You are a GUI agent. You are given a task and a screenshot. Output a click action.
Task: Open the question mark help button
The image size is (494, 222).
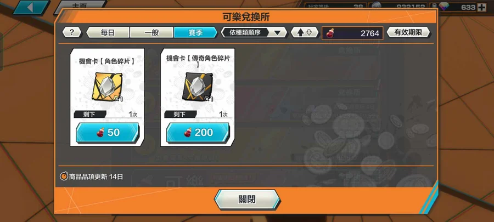[72, 32]
